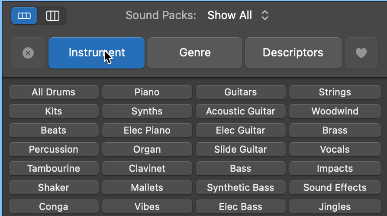Choose the Tambourine instrument filter
The width and height of the screenshot is (387, 216).
click(x=53, y=168)
